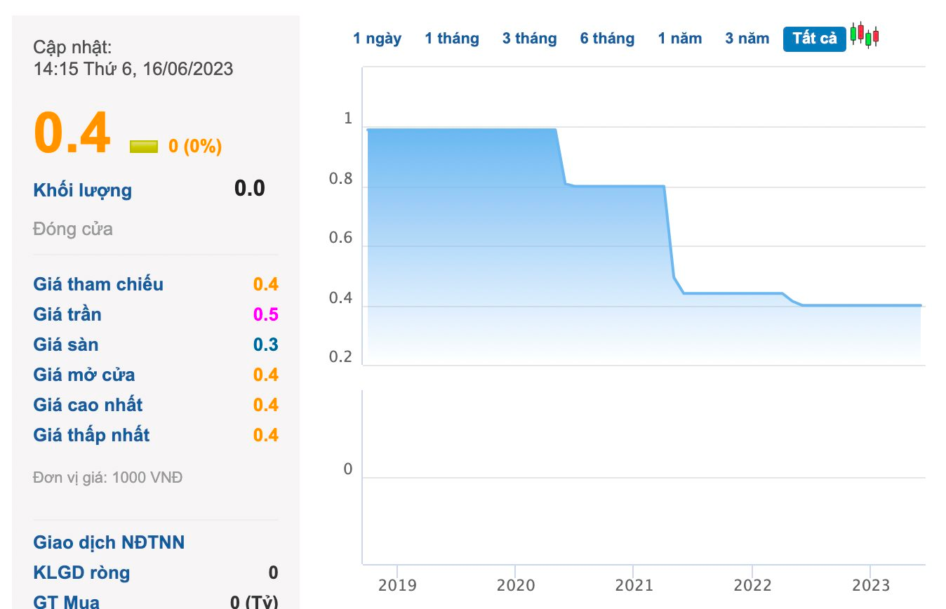Click the price drop near mid-2020 on chart

pos(561,158)
